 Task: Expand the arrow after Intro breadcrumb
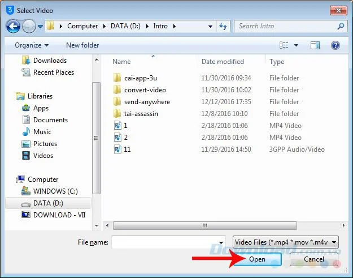click(175, 27)
